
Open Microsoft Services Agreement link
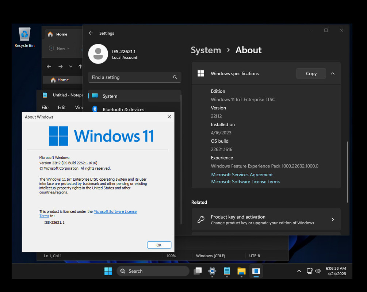point(242,174)
